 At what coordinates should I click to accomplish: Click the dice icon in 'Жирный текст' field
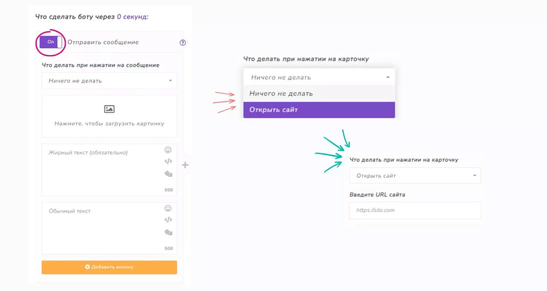(168, 174)
